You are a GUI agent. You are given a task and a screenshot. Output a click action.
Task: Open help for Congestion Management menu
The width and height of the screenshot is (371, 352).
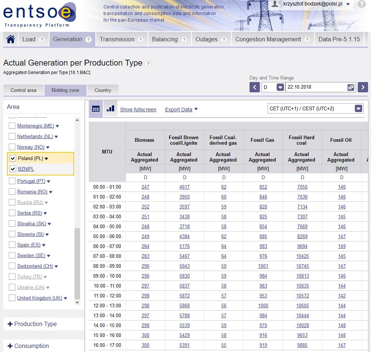(307, 40)
